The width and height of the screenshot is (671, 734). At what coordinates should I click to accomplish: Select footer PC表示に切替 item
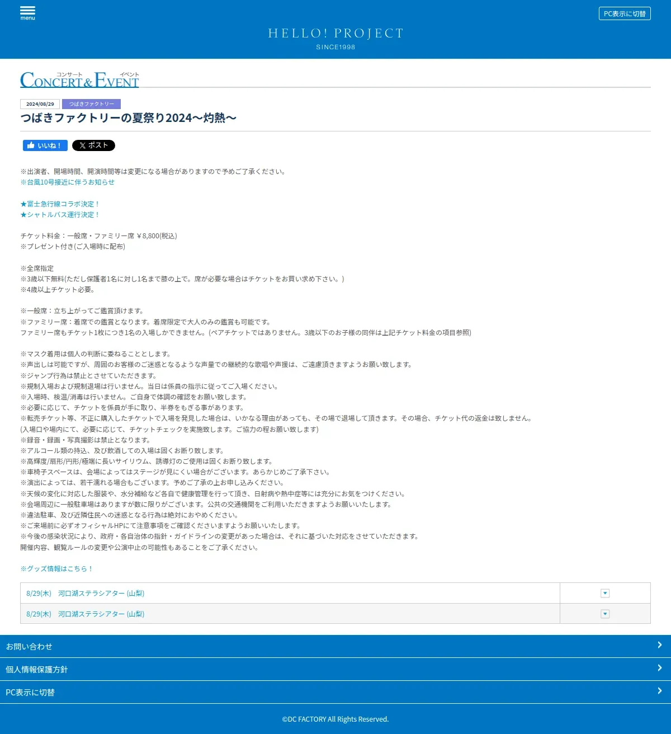(335, 692)
